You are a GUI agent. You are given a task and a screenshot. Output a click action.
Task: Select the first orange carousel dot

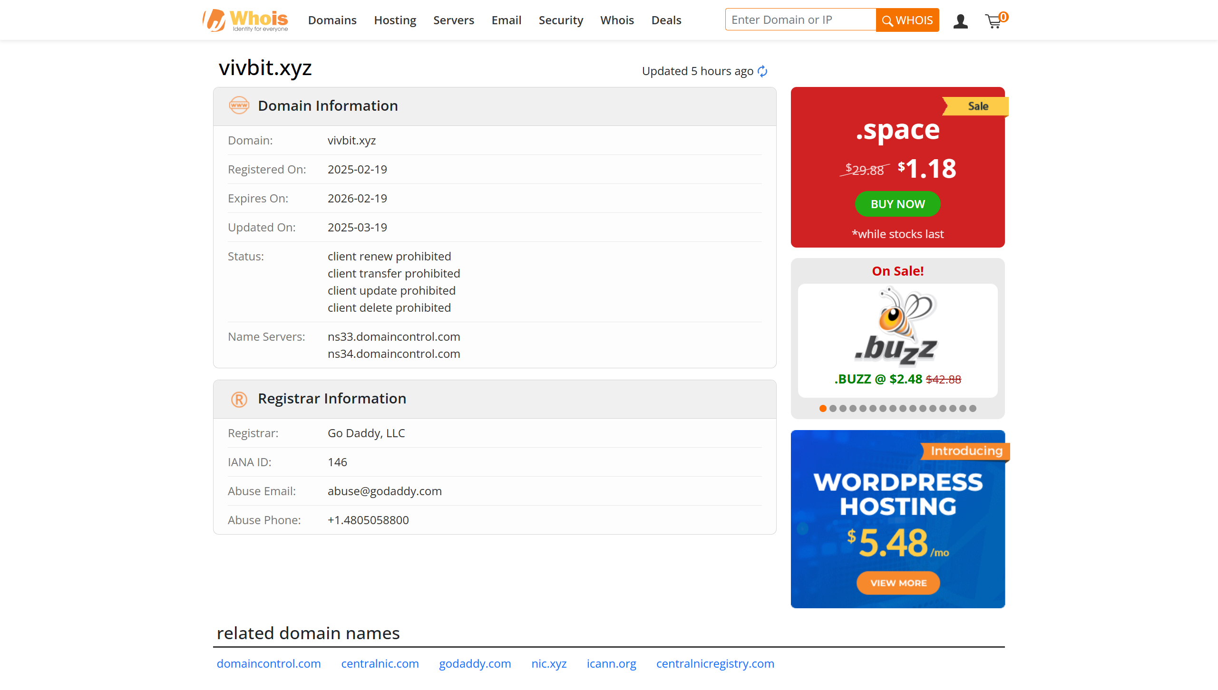click(823, 408)
